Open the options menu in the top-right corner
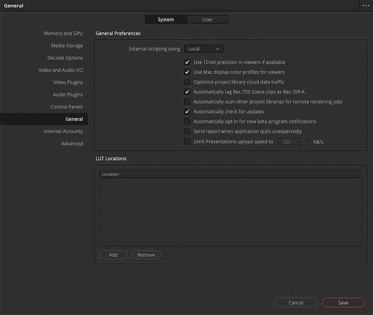The height and width of the screenshot is (315, 373). pos(365,5)
